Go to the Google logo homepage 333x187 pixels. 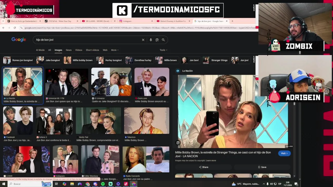(18, 39)
